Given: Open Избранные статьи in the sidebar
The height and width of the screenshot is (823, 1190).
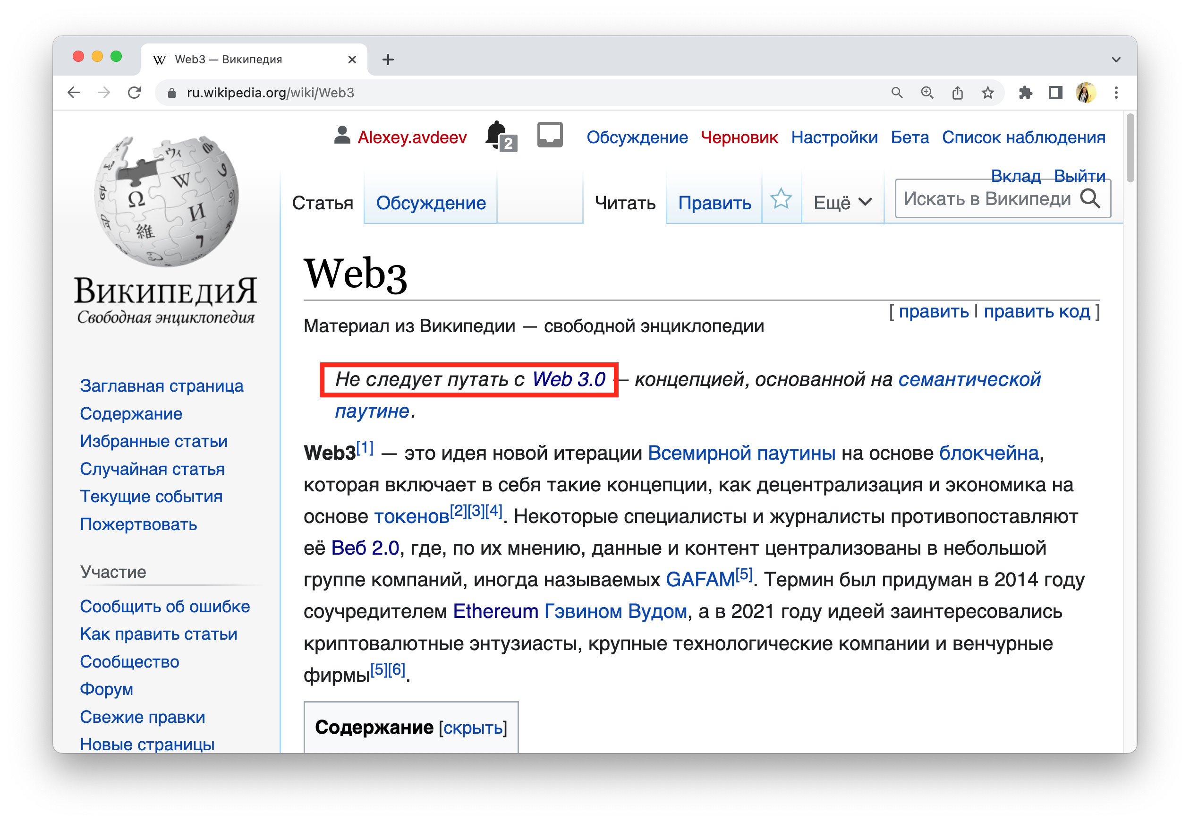Looking at the screenshot, I should (153, 441).
